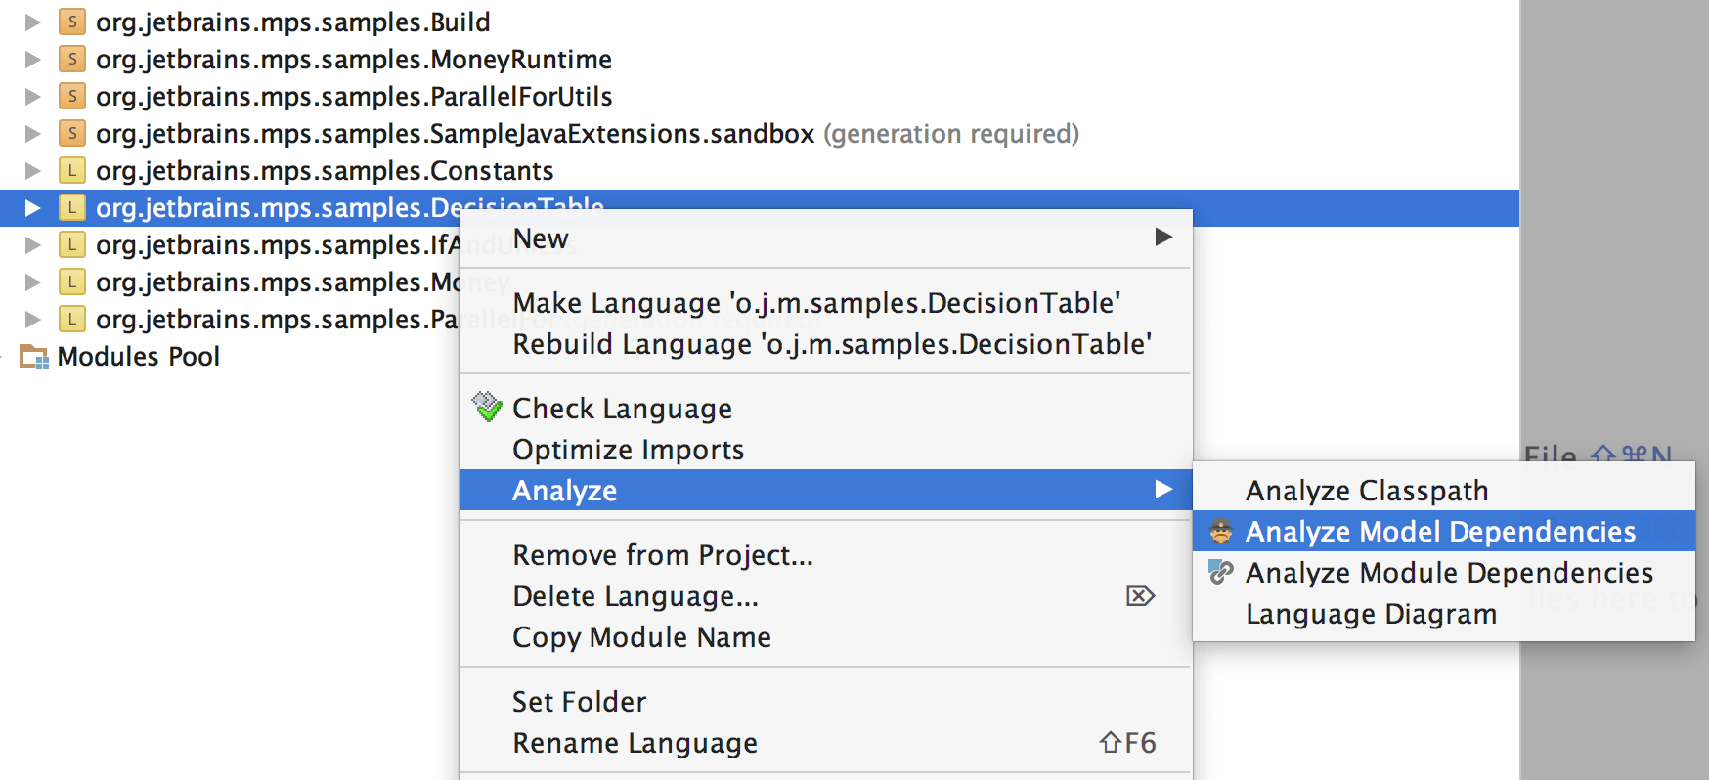This screenshot has height=780, width=1709.
Task: Select the org.jetbrains.mps.samples.Constants tree item
Action: 325,170
